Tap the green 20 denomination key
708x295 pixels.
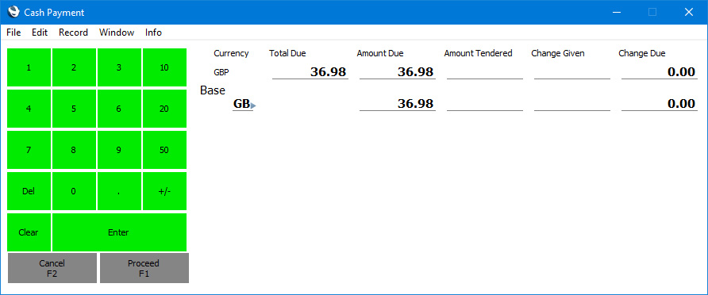click(x=164, y=109)
